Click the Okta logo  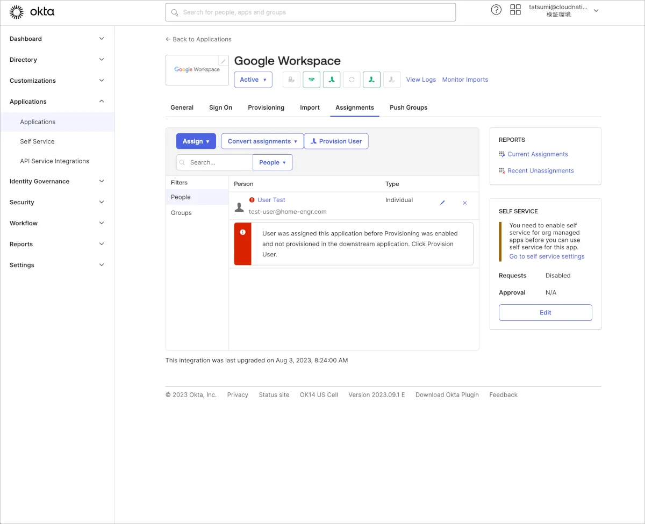(32, 12)
